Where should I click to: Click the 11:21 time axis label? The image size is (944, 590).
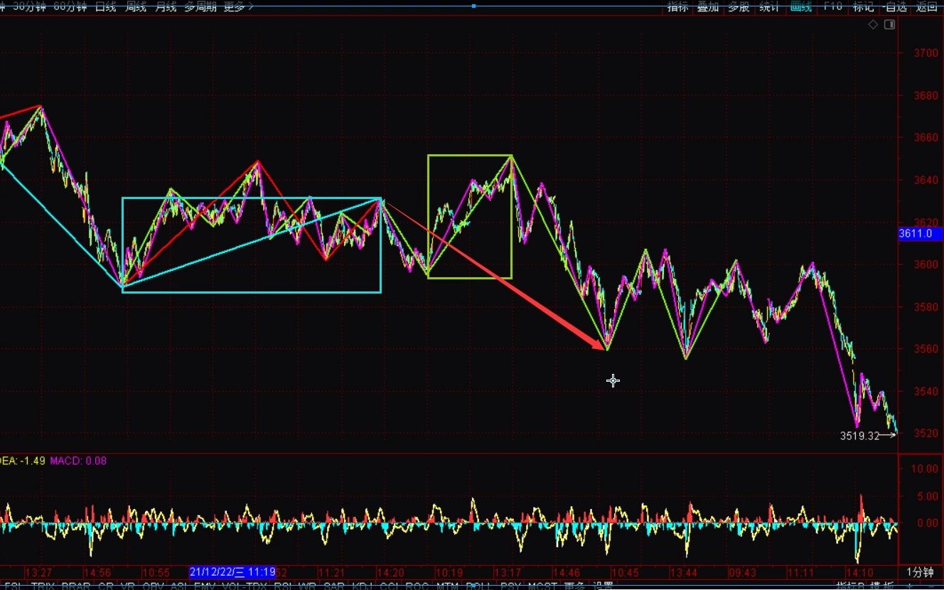[x=331, y=572]
